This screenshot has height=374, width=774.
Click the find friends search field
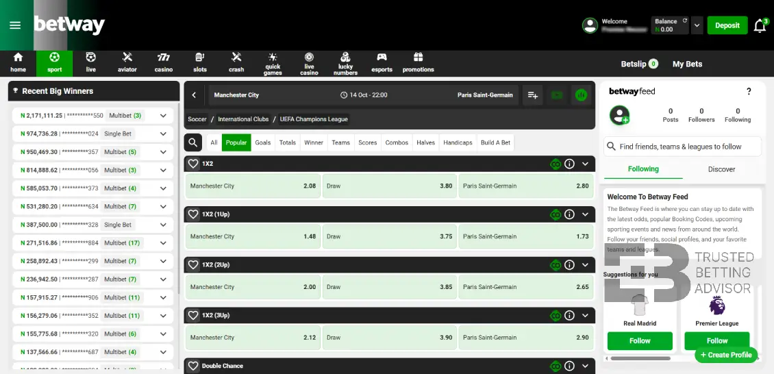[683, 147]
